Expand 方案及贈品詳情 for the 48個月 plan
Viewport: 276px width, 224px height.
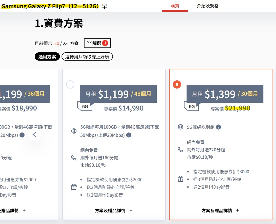[114, 210]
